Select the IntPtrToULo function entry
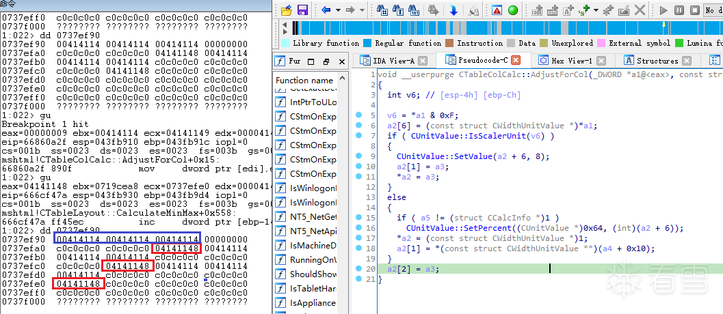This screenshot has width=723, height=314. pos(306,102)
